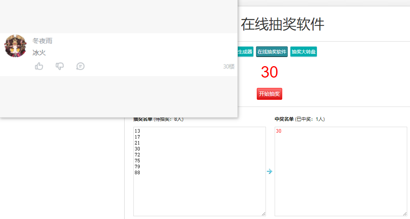
Task: Click the 中奖名单 header label
Action: click(284, 119)
